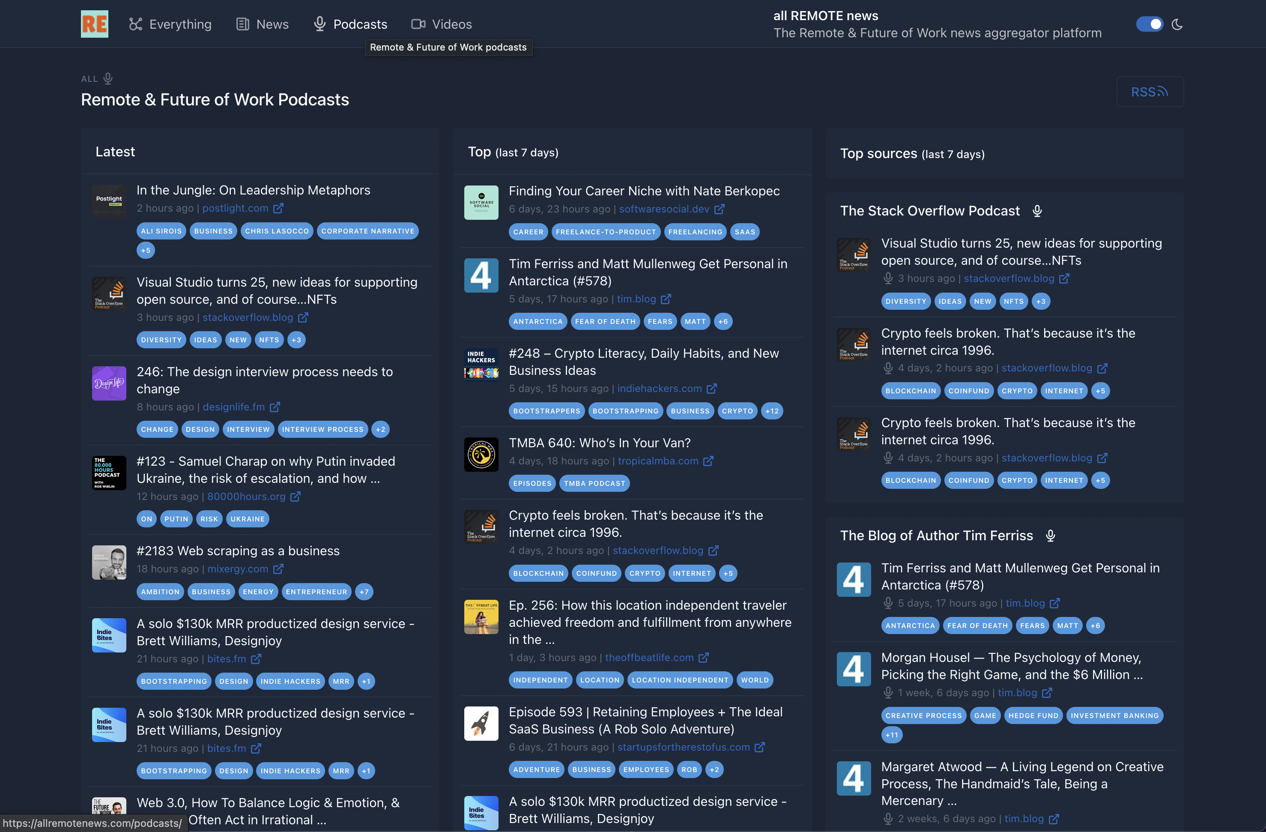Switch to the Everything tab
Image resolution: width=1266 pixels, height=832 pixels.
(170, 24)
